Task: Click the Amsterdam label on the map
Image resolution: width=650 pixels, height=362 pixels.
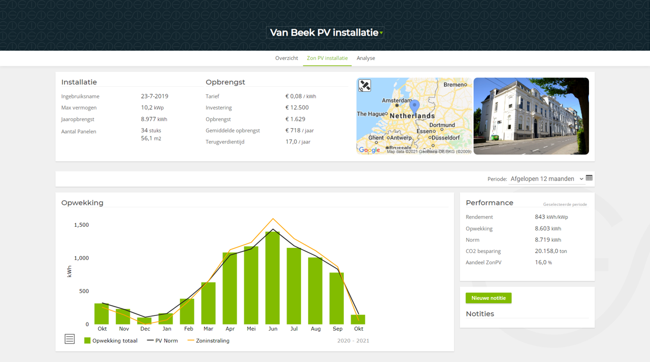Action: (397, 100)
